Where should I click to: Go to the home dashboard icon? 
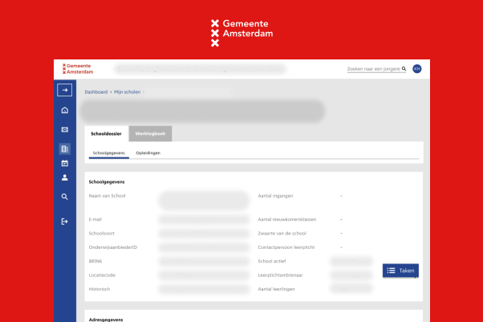pyautogui.click(x=65, y=110)
